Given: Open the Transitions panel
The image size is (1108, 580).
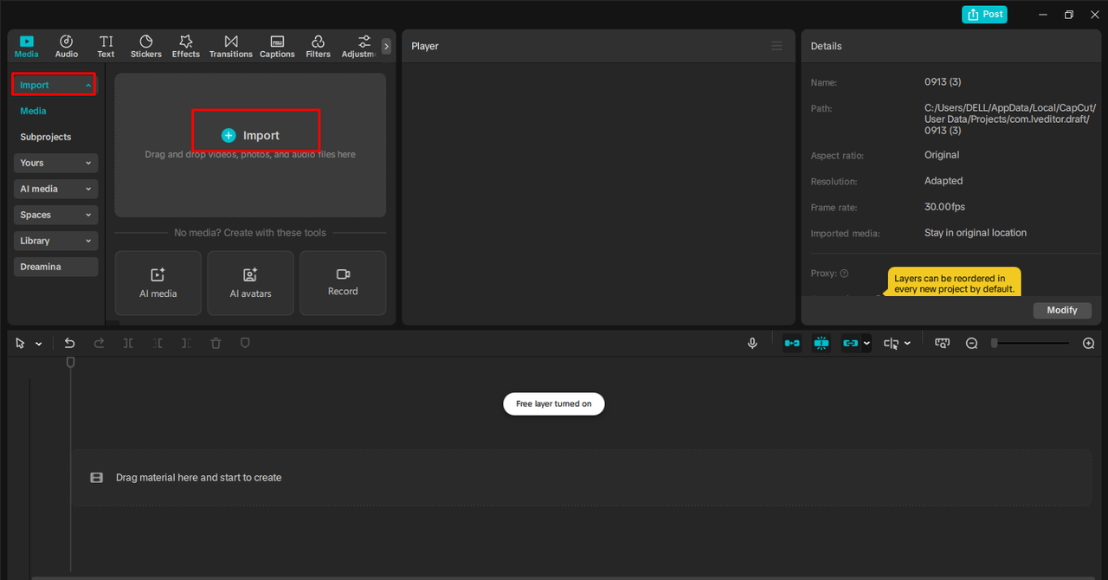Looking at the screenshot, I should point(230,46).
